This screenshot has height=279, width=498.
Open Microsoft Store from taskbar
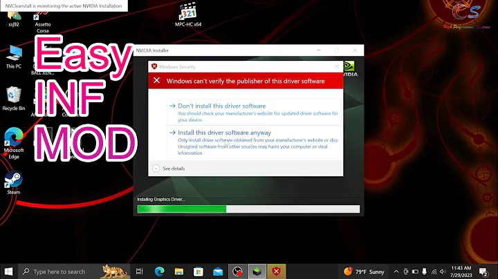click(x=199, y=271)
